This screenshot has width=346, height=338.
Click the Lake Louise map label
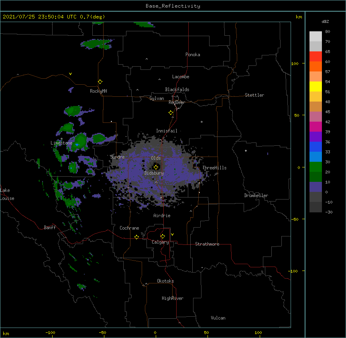(x=6, y=194)
